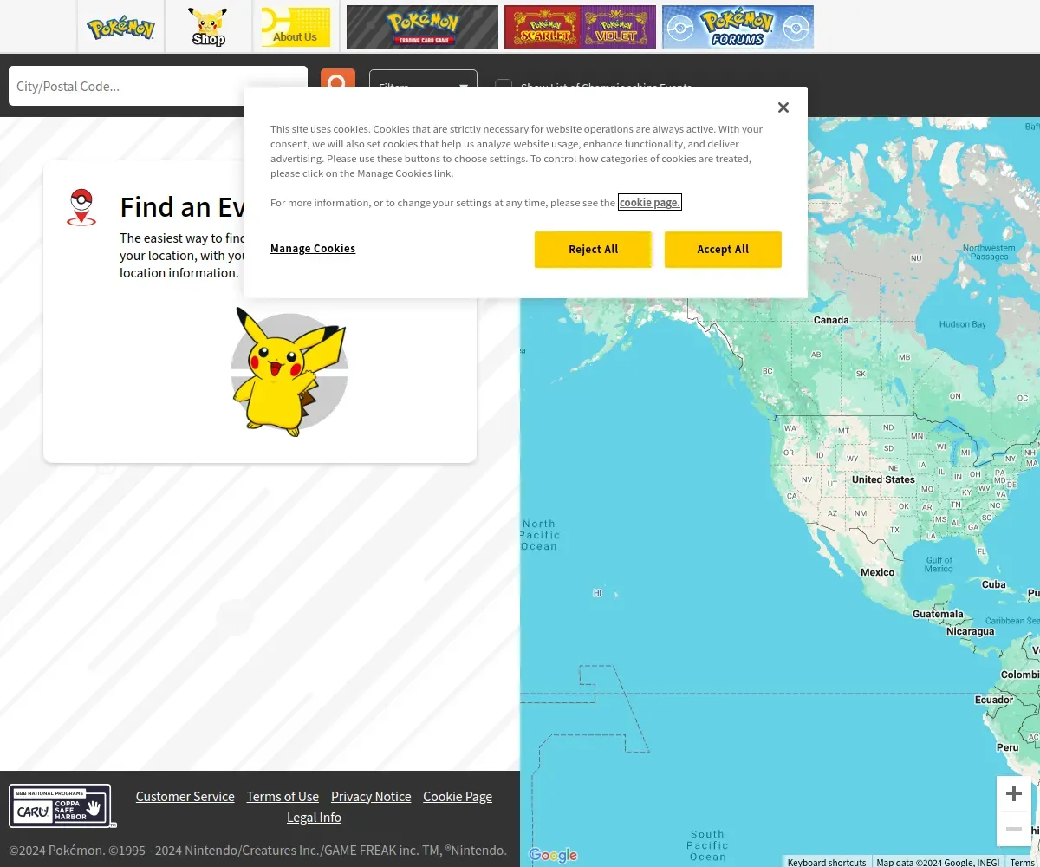Viewport: 1040px width, 867px height.
Task: Open Pokémon Forums banner
Action: point(738,27)
